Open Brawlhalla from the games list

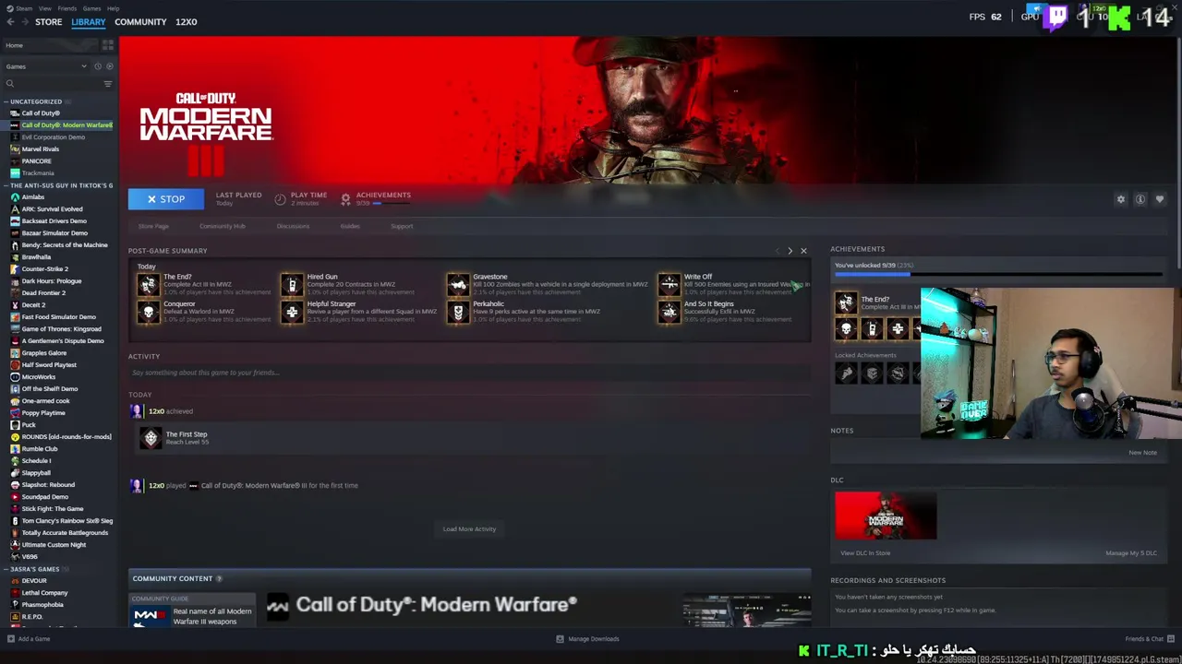click(x=36, y=257)
